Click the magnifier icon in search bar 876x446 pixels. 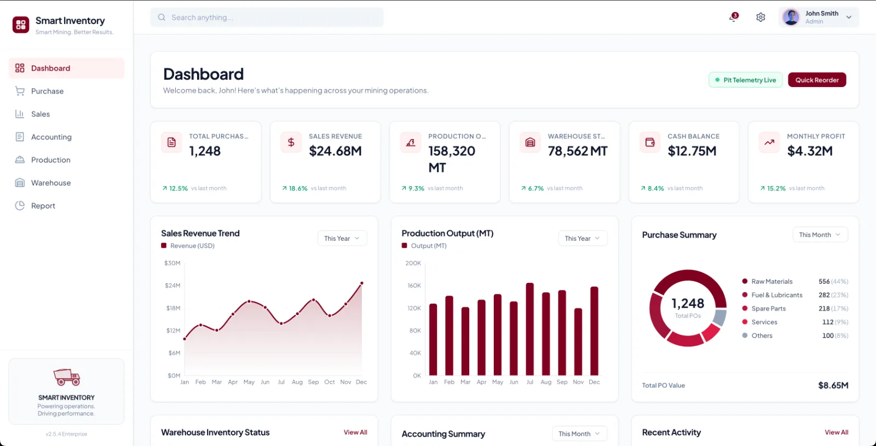click(162, 18)
